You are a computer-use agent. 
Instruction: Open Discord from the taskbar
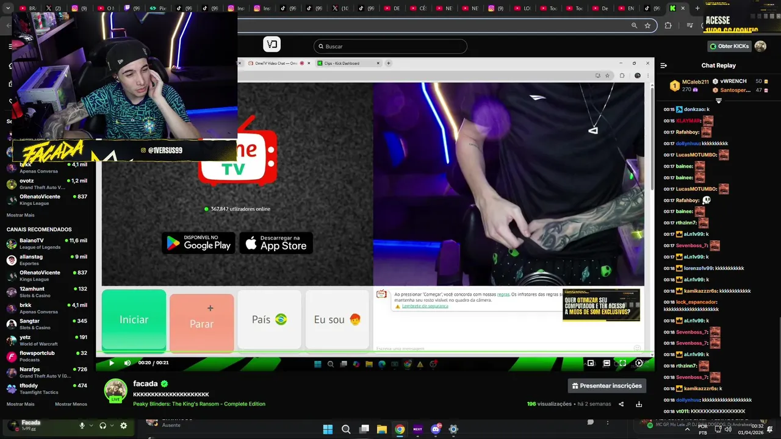click(436, 429)
